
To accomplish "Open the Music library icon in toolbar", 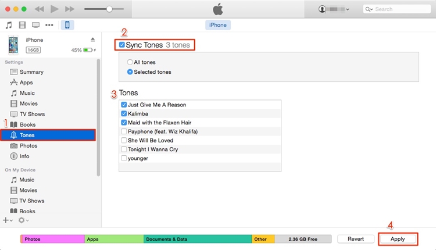I will pyautogui.click(x=9, y=25).
